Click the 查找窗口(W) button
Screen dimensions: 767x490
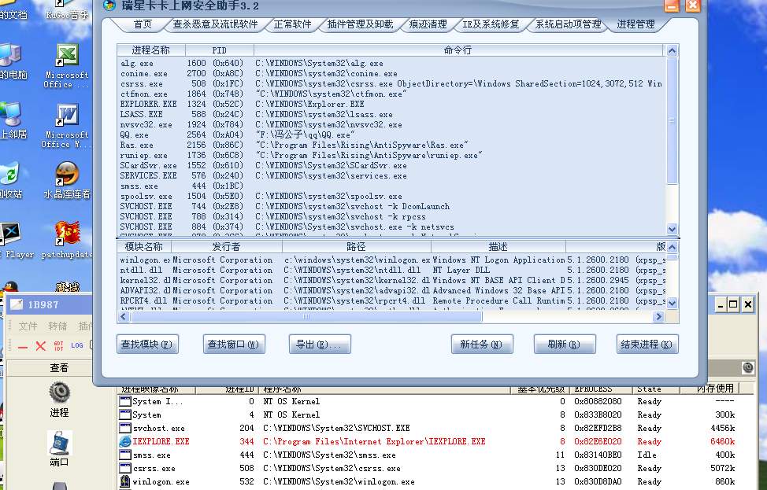coord(234,344)
